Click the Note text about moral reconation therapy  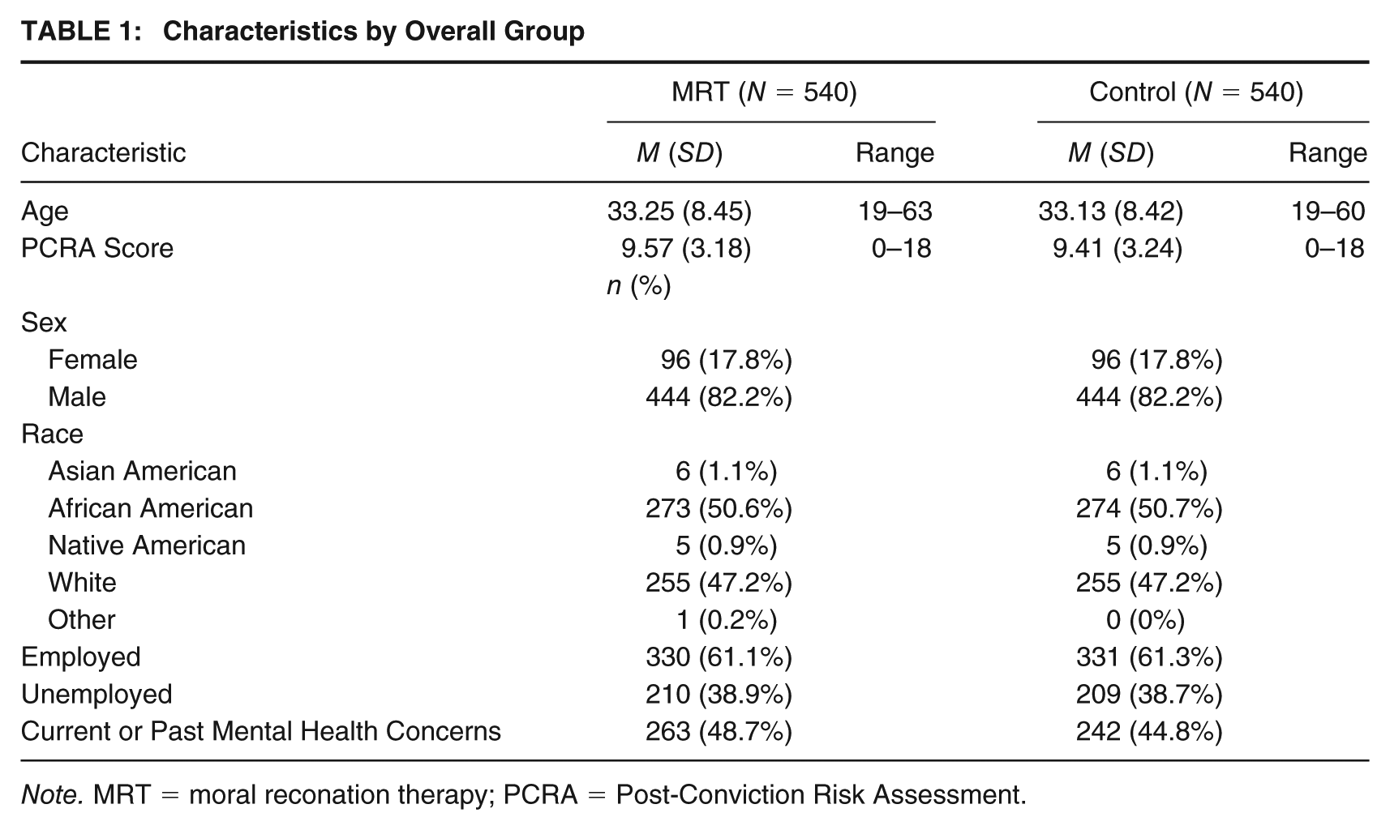(x=524, y=794)
